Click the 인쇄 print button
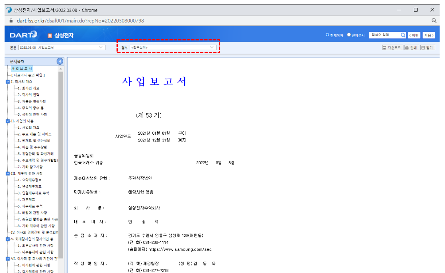Image resolution: width=445 pixels, height=273 pixels. tap(411, 48)
